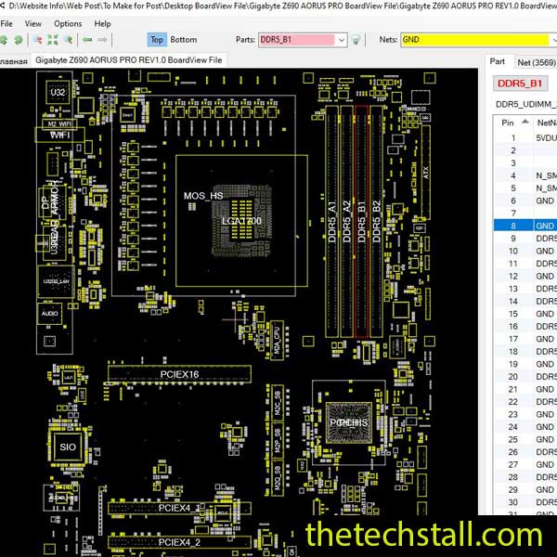Select the U3202_LAN chip

56,281
